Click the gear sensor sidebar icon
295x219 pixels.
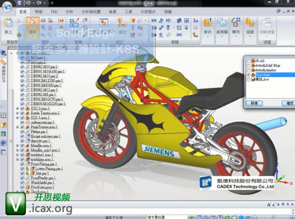point(3,143)
